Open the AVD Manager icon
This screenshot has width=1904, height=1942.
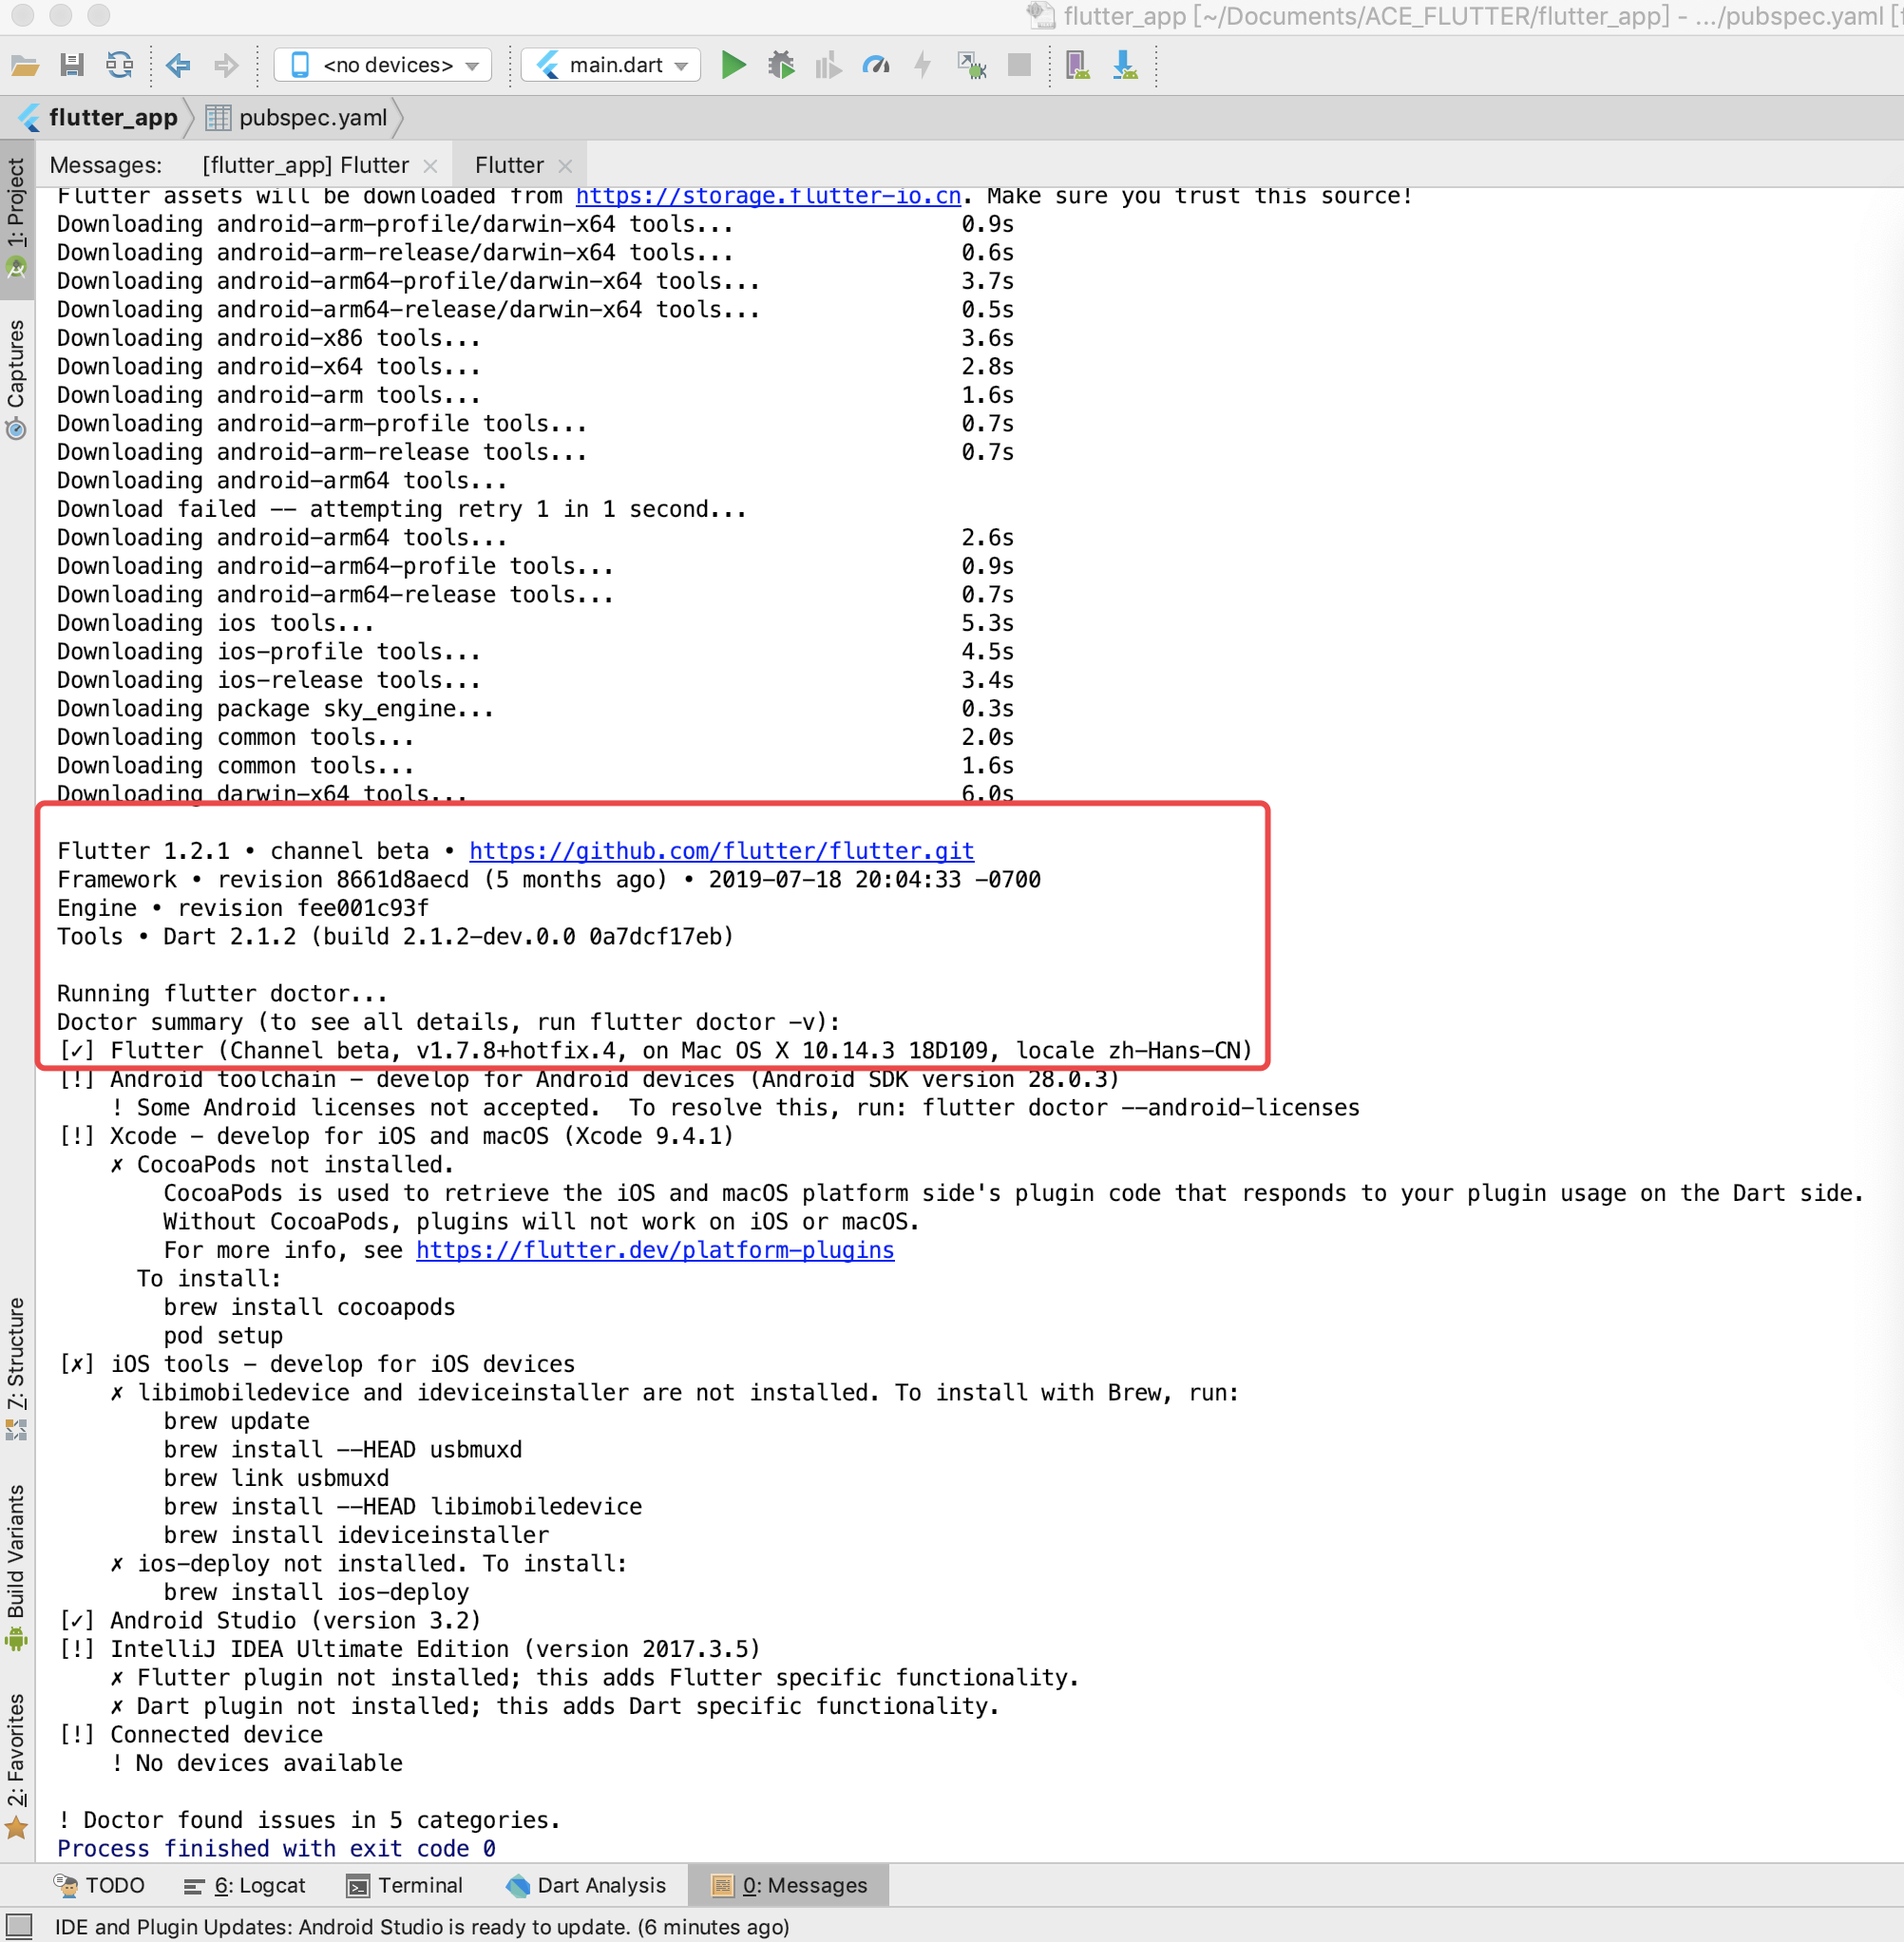pyautogui.click(x=1077, y=65)
